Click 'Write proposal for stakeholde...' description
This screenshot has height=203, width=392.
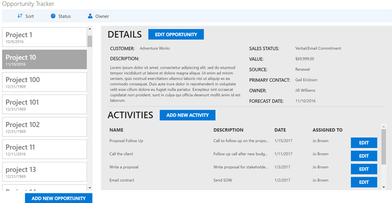pos(241,167)
